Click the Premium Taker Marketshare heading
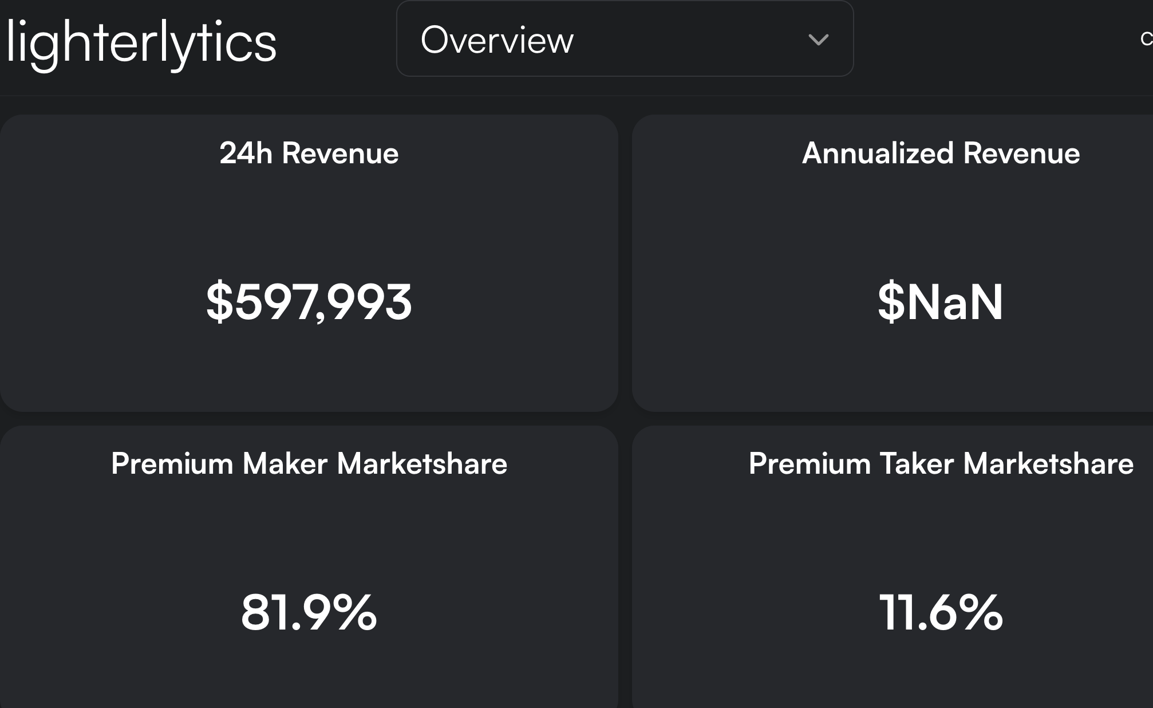1153x708 pixels. 940,463
